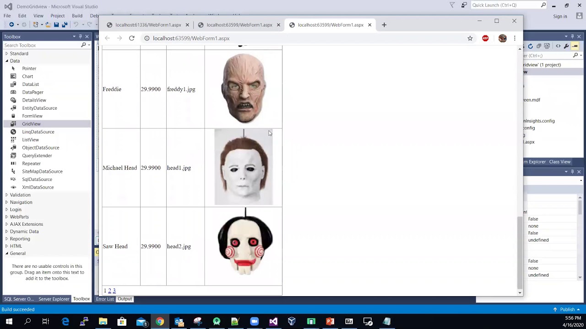Click the Freddie mask thumbnail image

244,89
